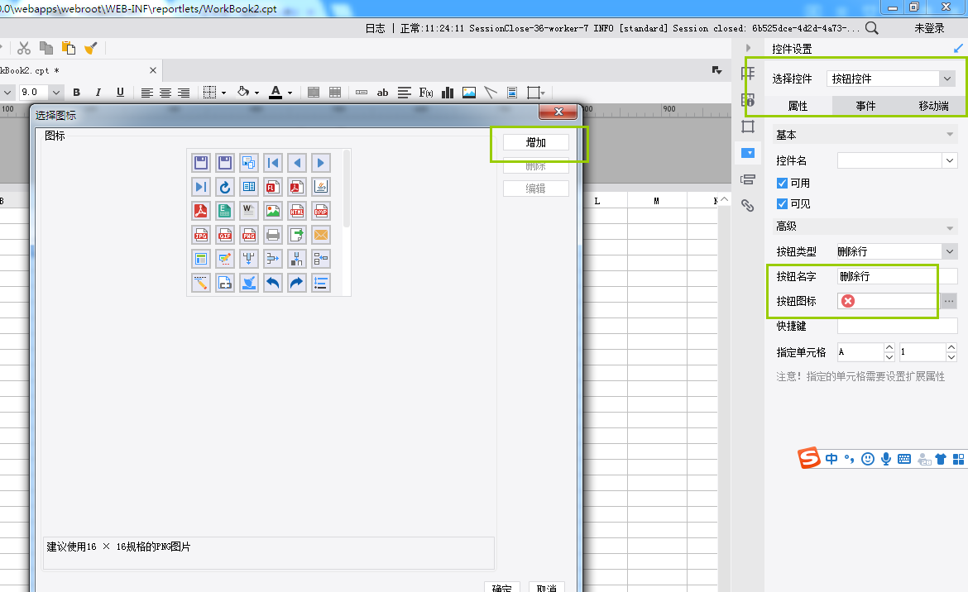
Task: Switch to the 事件 tab
Action: point(865,106)
